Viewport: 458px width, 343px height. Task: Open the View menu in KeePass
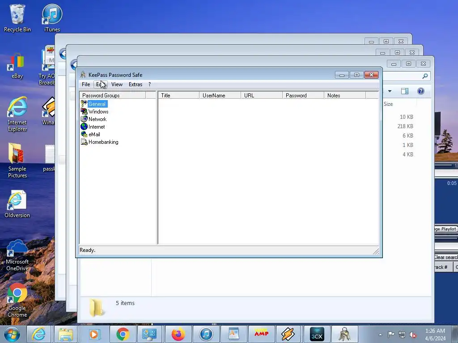tap(117, 84)
